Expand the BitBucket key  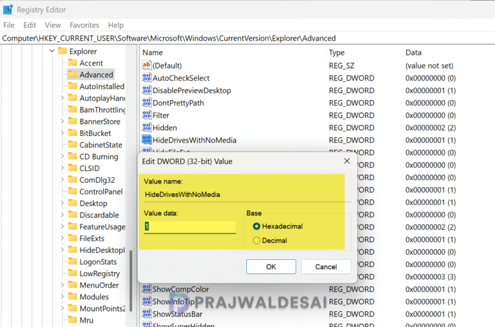tap(62, 133)
